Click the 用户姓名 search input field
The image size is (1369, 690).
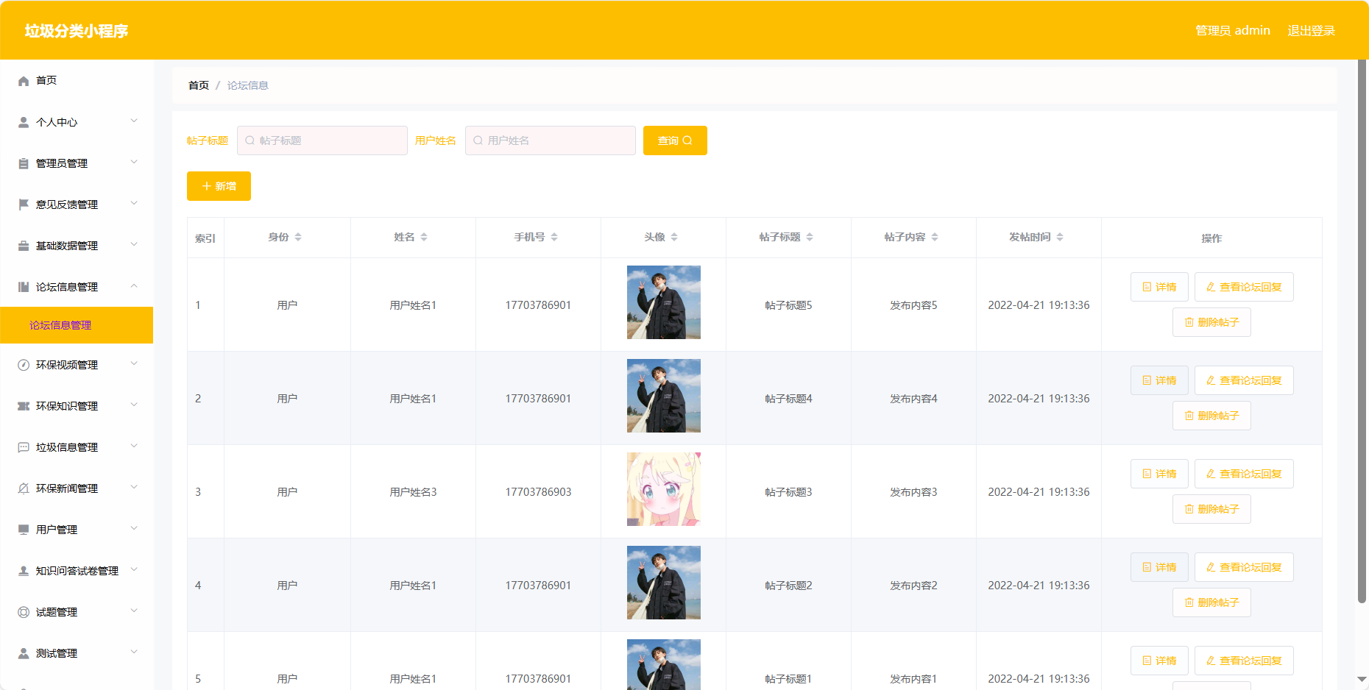coord(551,141)
